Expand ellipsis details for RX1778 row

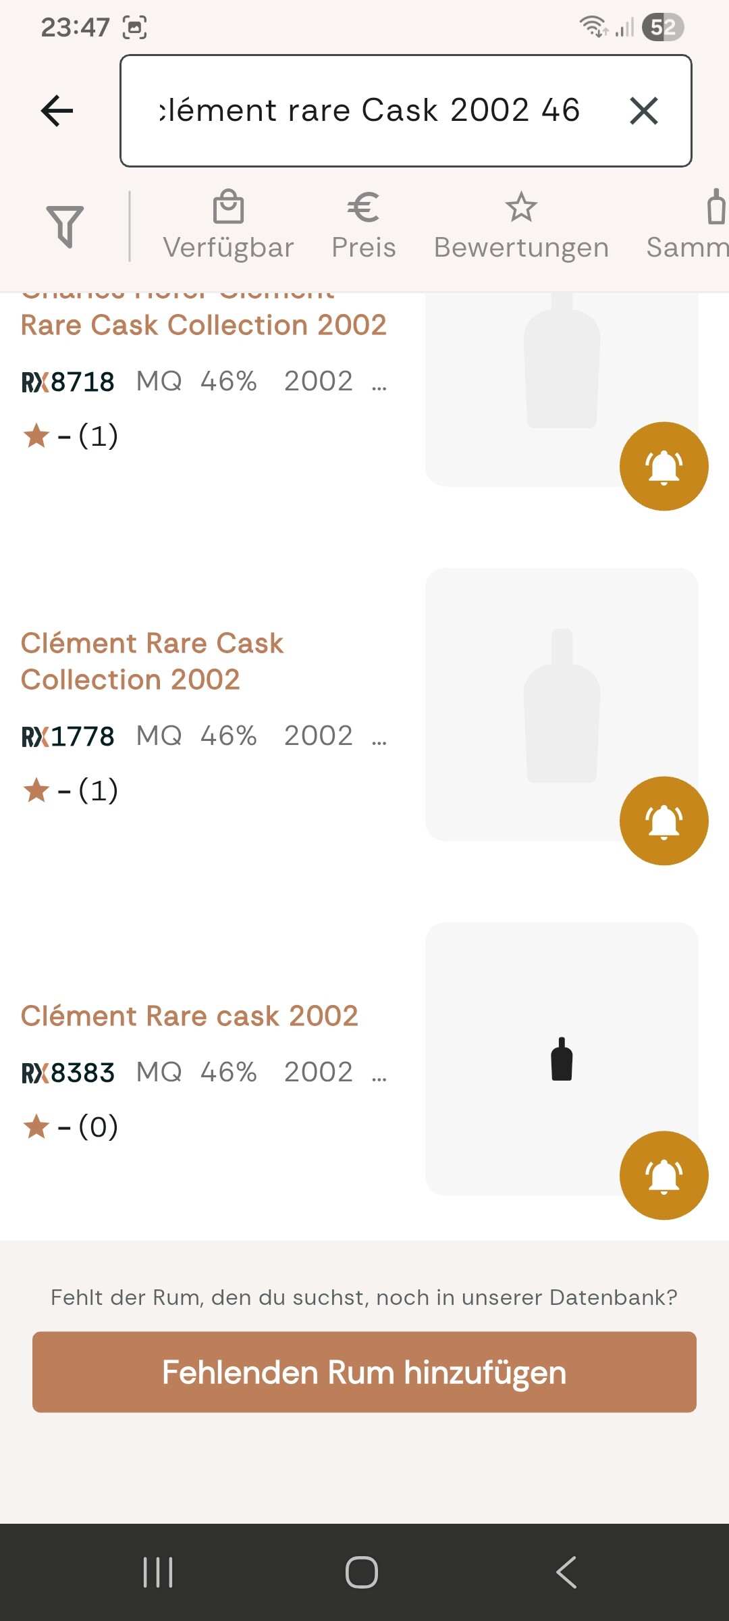[379, 737]
